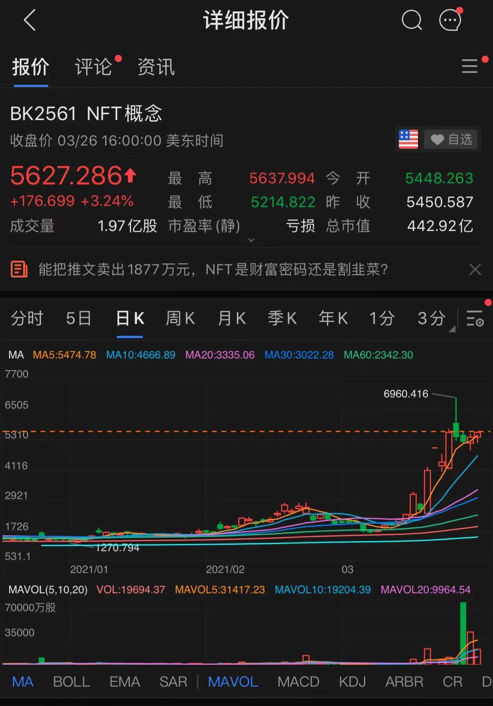Select the 年K chart period
This screenshot has width=493, height=706.
pos(333,318)
